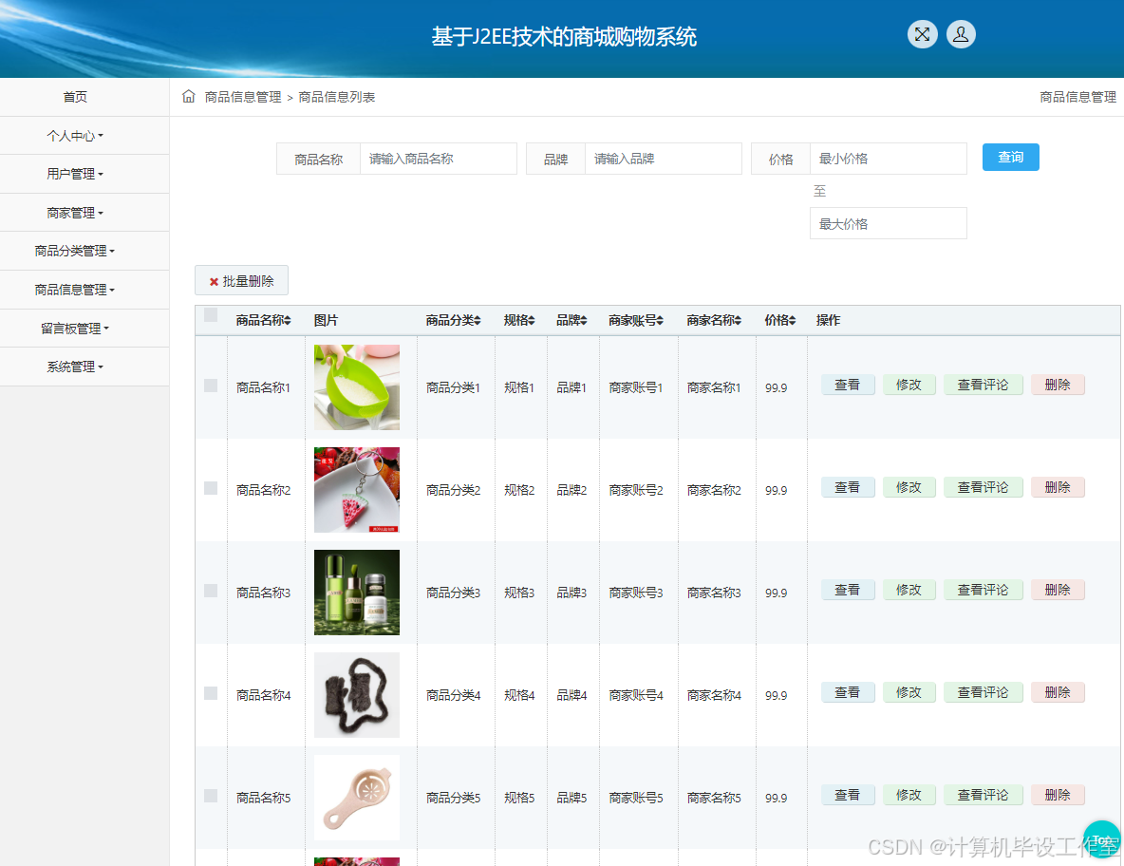Open the watermelon keychain product image

pyautogui.click(x=357, y=490)
